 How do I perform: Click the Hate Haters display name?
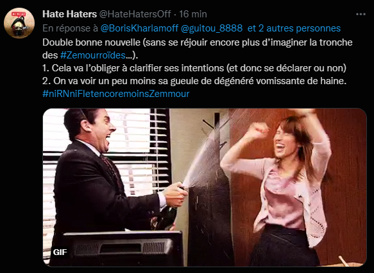tap(69, 14)
